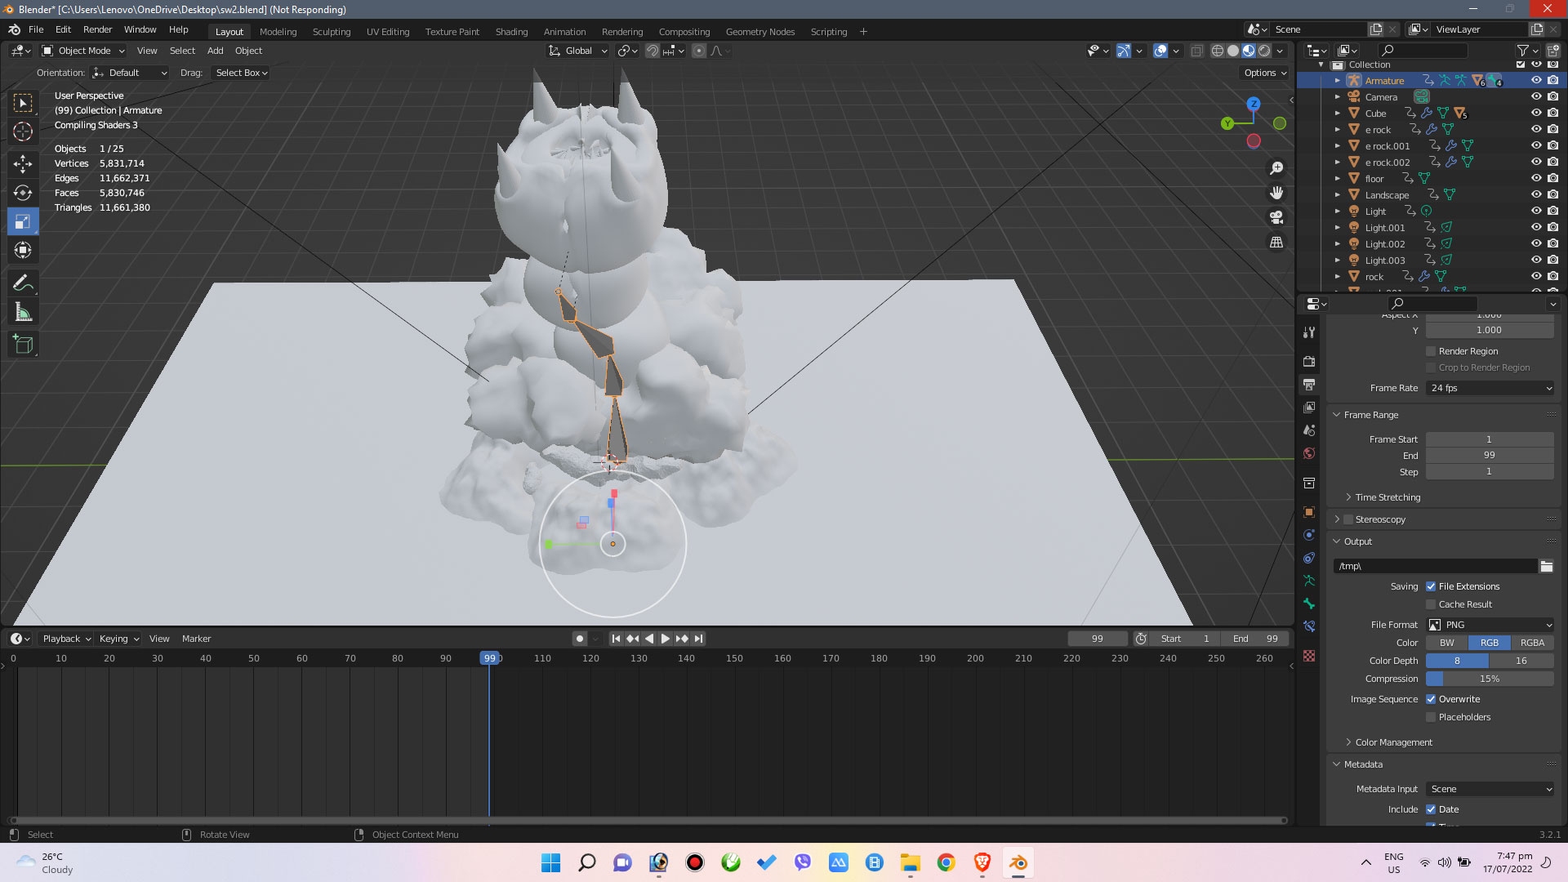Screen dimensions: 1568x882
Task: Hide the Landscape object in viewport
Action: point(1536,194)
